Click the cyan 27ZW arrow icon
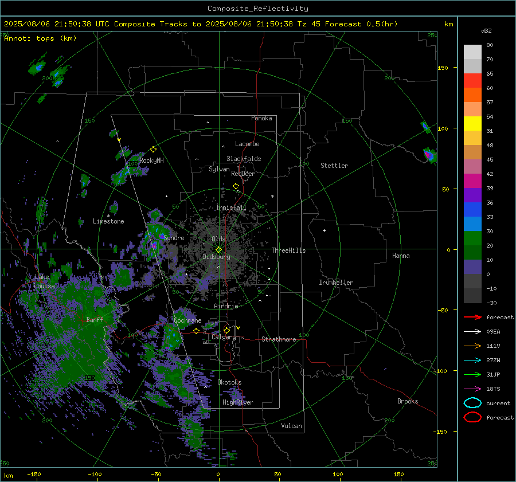 (472, 360)
